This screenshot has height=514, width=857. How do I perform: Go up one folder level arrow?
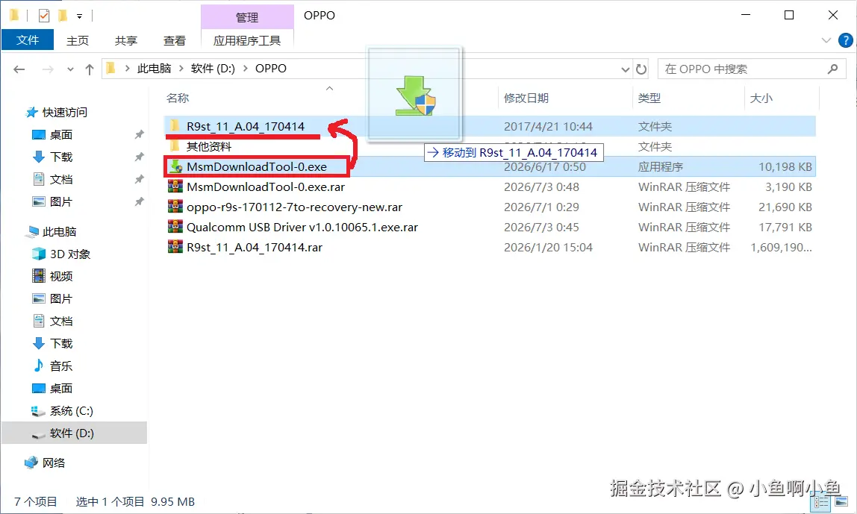tap(90, 69)
